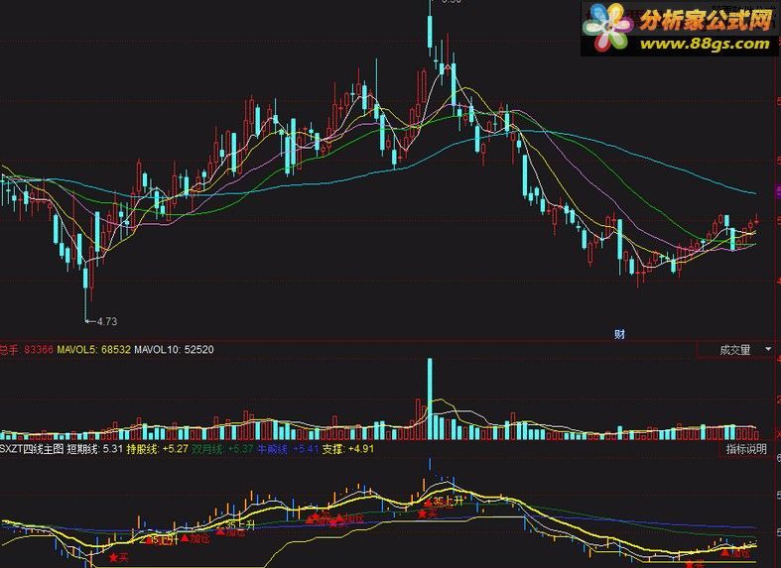Click the 半酸线: +5.41 readout
Screen dimensions: 781x568
288,449
